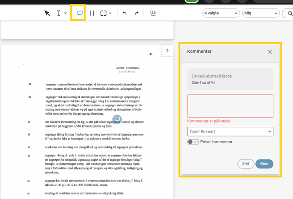Open the 'Opret Emne(r)' dropdown

pos(230,131)
